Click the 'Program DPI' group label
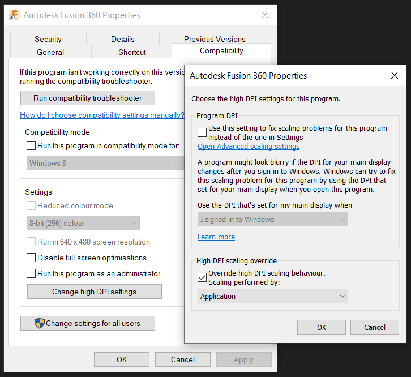 click(217, 116)
